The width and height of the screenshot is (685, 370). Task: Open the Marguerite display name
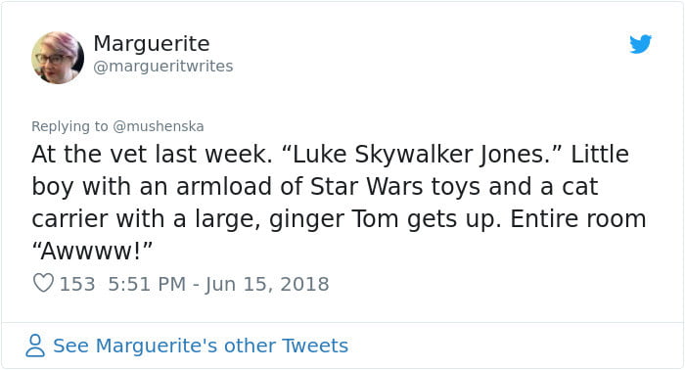coord(152,44)
